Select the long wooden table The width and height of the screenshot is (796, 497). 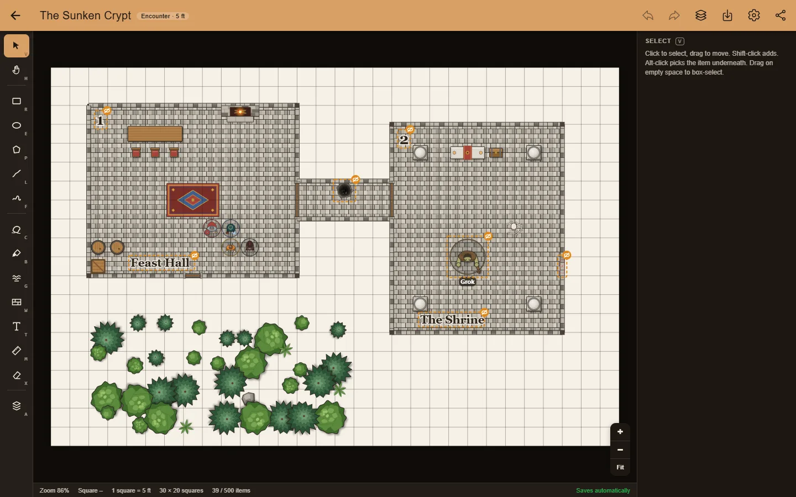tap(155, 134)
